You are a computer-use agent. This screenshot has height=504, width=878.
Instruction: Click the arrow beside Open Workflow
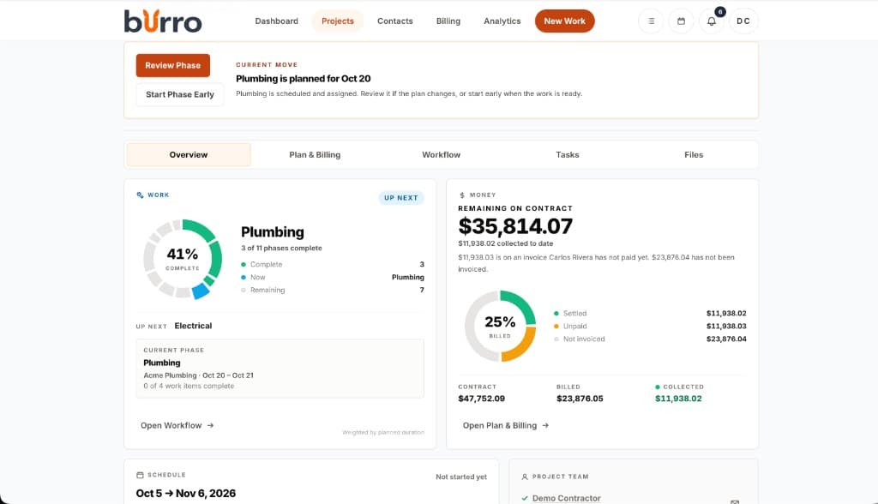(211, 426)
